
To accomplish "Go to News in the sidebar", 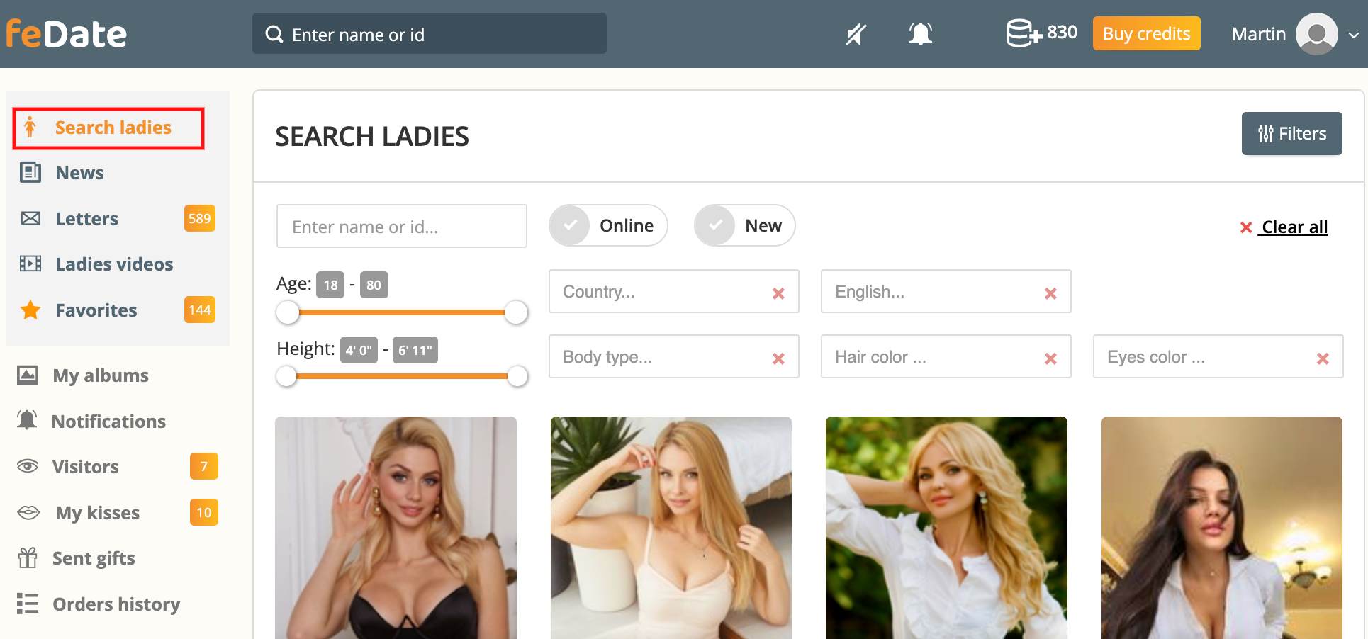I will (79, 173).
